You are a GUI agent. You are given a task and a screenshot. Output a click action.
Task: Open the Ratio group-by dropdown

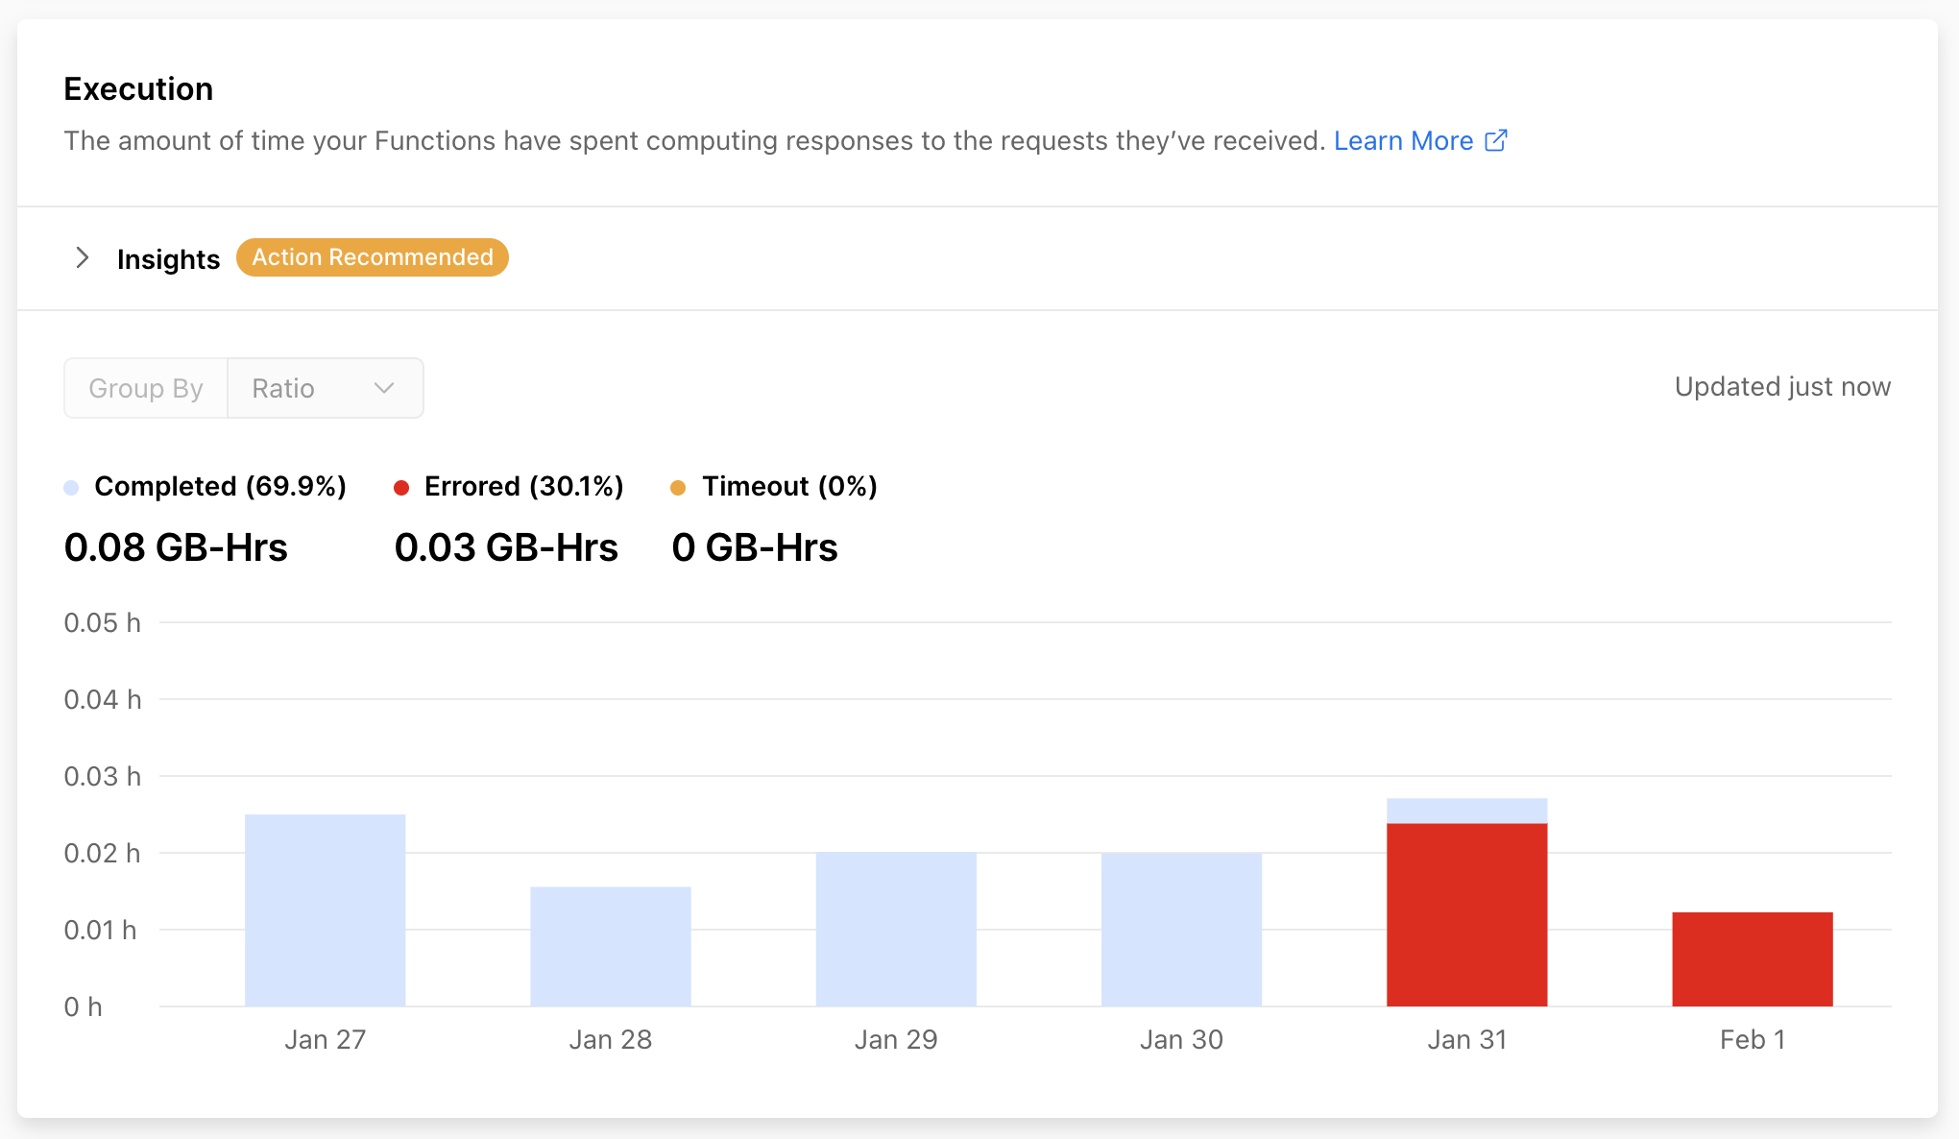(x=326, y=388)
